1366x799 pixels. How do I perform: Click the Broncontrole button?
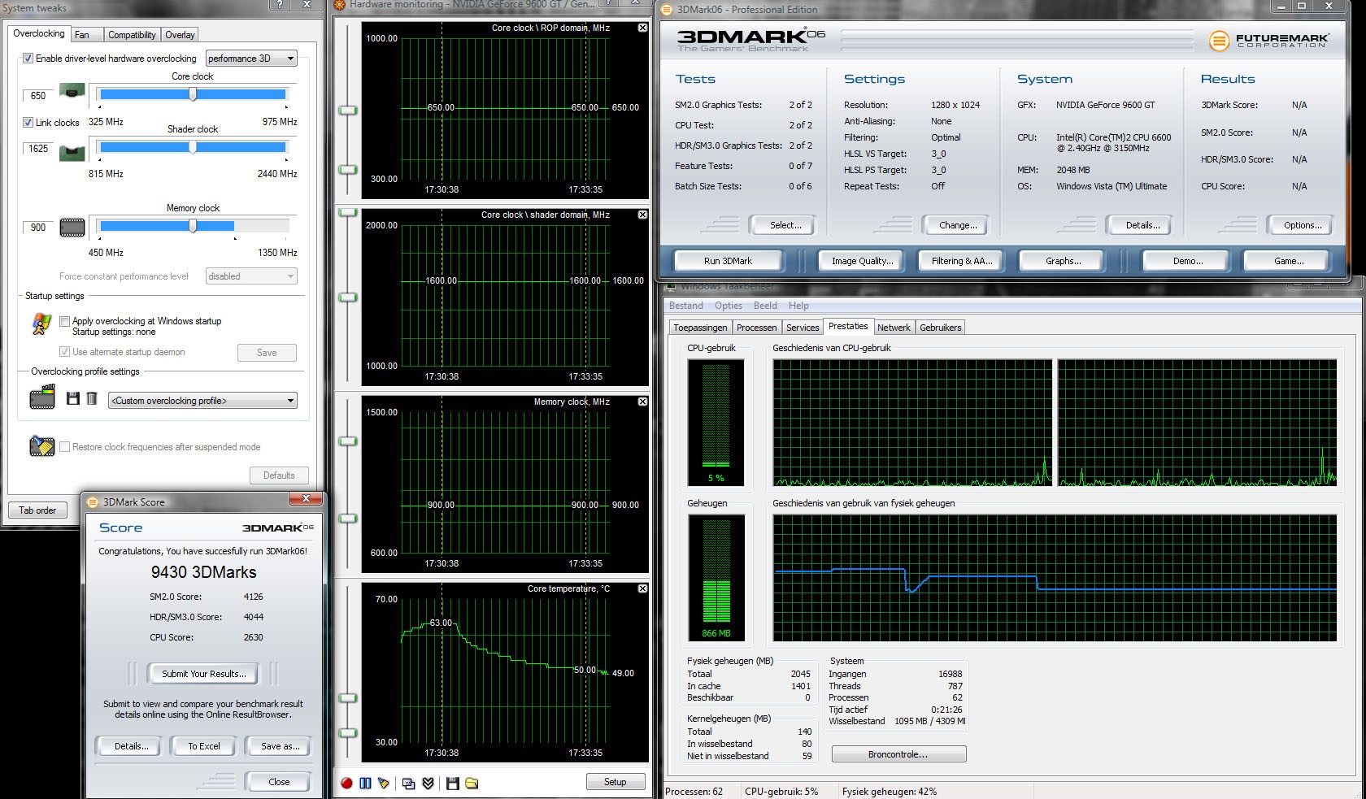(898, 754)
